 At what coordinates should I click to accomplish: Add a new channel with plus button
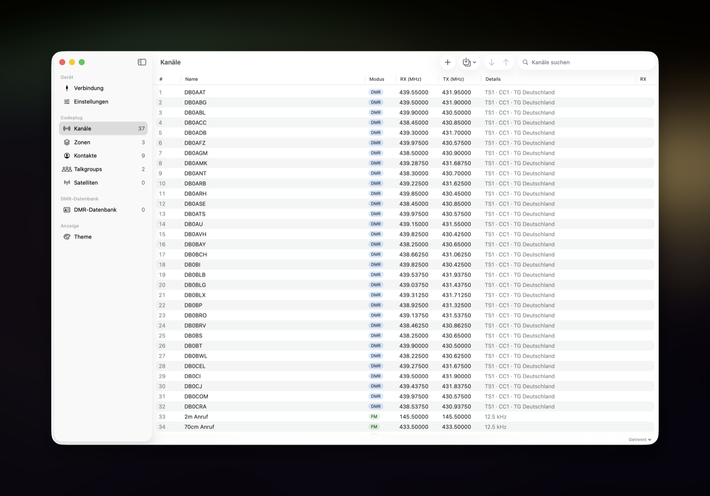point(447,62)
